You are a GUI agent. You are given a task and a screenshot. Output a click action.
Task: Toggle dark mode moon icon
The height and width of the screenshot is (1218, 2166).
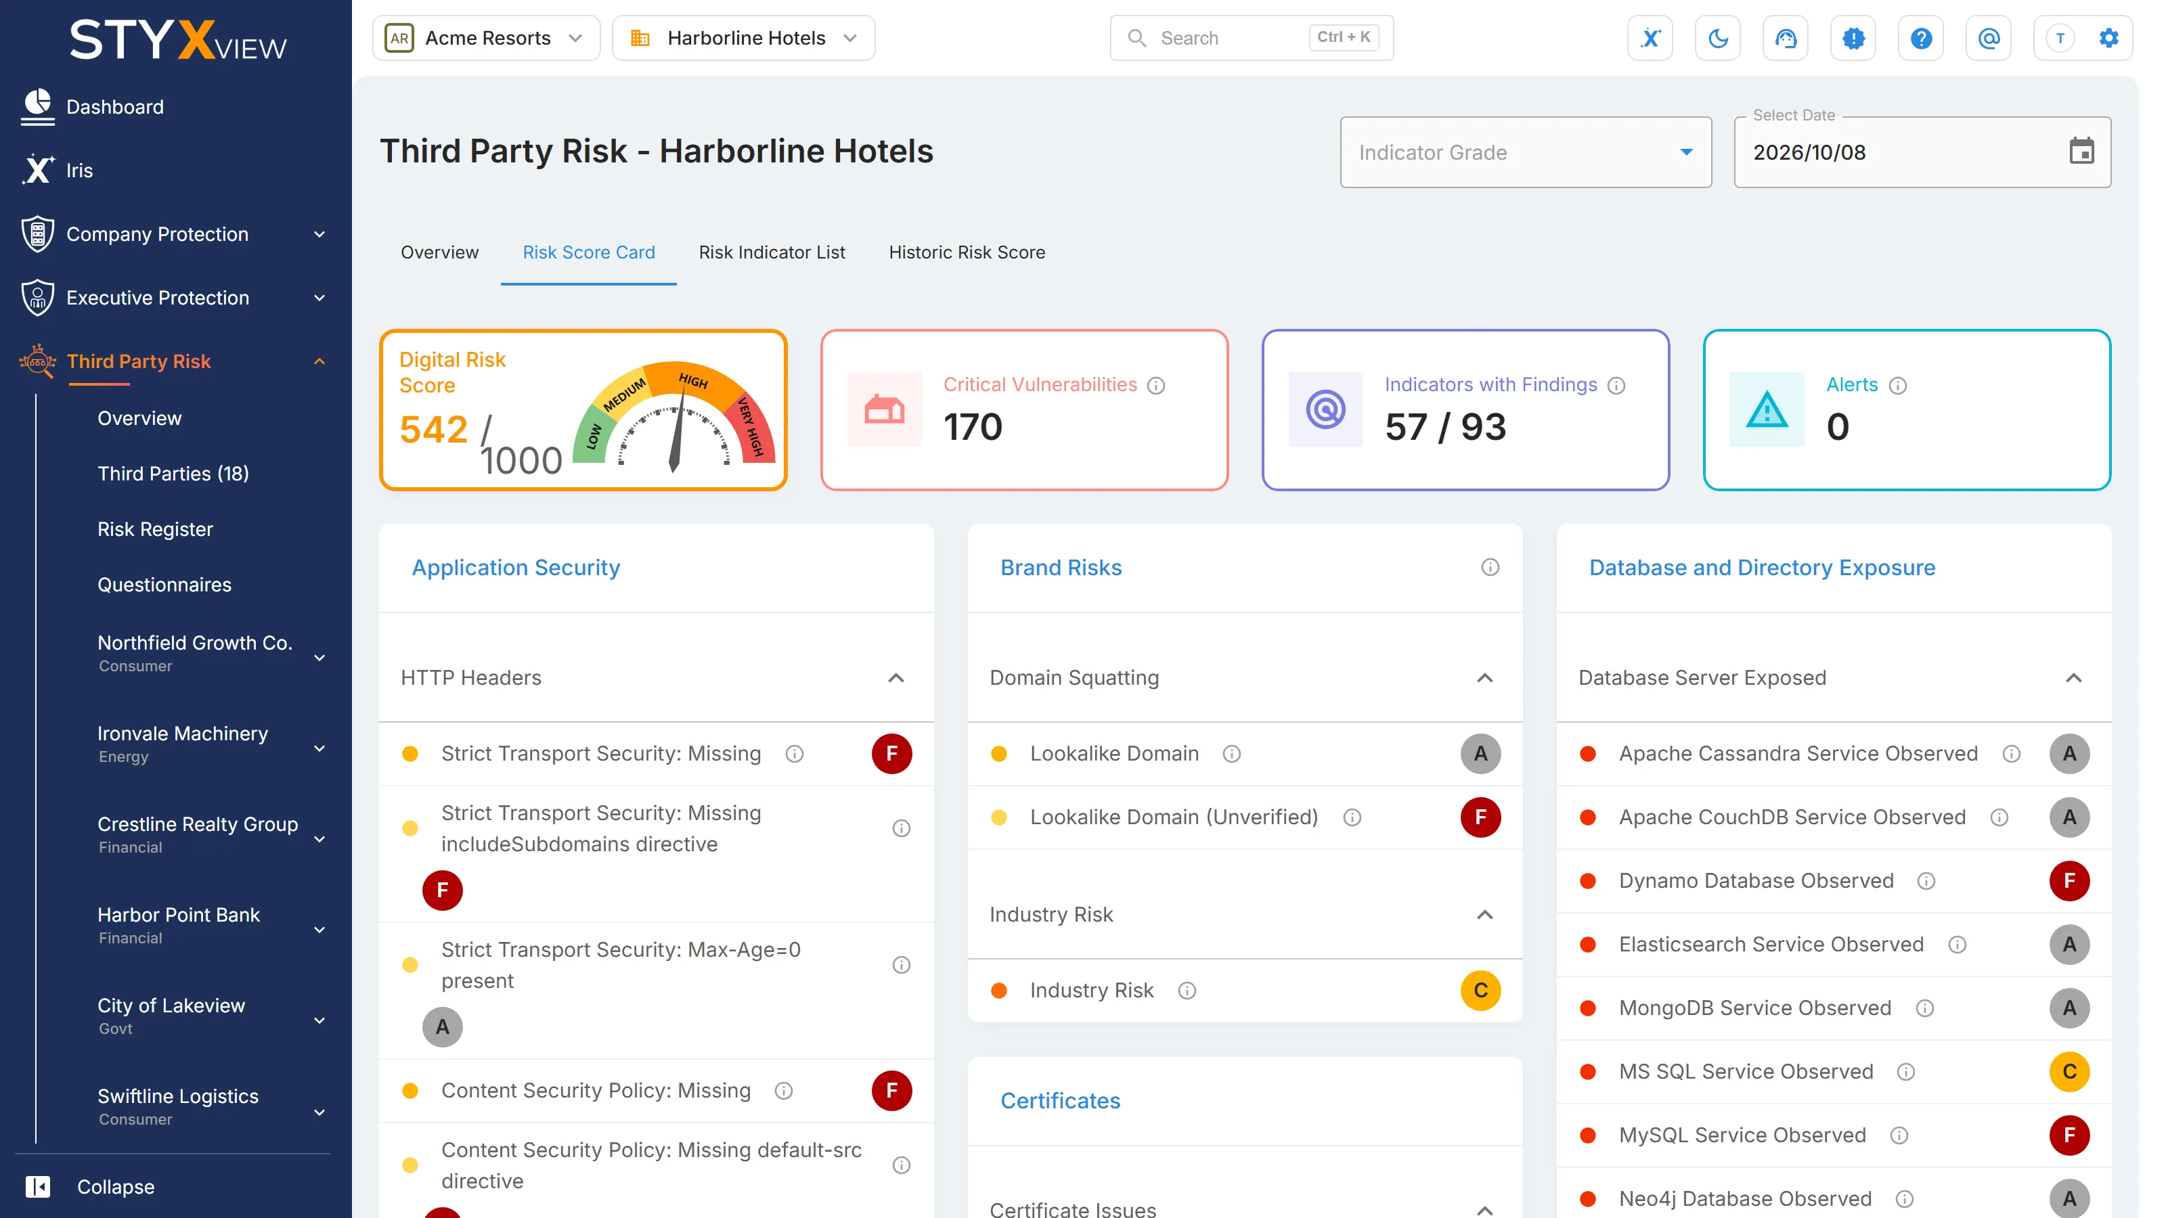click(1718, 38)
